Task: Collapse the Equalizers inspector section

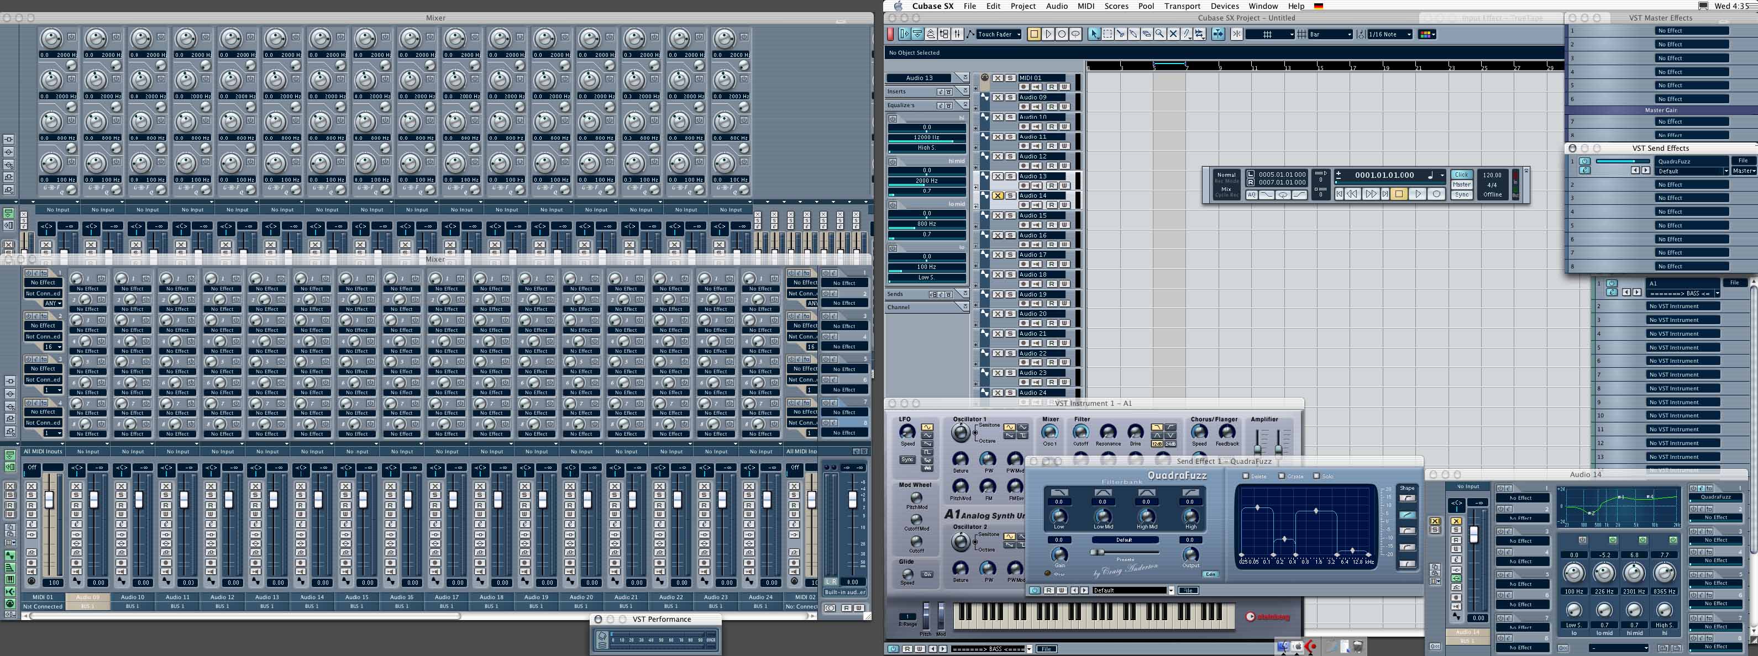Action: click(x=965, y=104)
